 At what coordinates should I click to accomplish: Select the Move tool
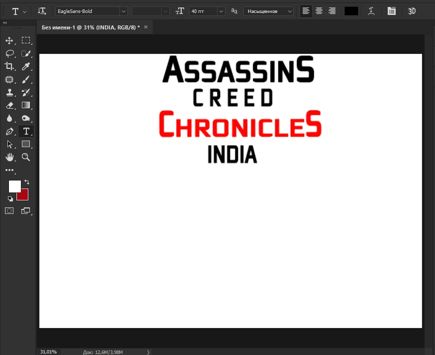coord(9,40)
